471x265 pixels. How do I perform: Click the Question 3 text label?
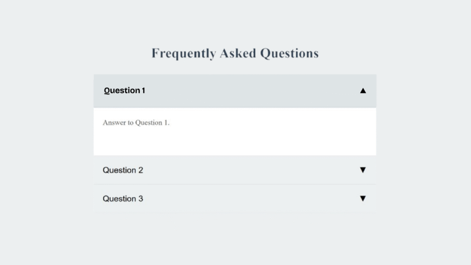click(x=123, y=198)
